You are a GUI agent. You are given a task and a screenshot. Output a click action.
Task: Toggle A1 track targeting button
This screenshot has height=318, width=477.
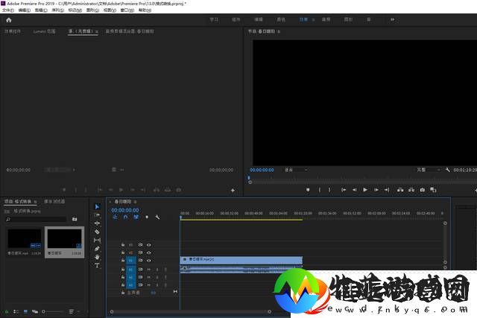click(131, 270)
